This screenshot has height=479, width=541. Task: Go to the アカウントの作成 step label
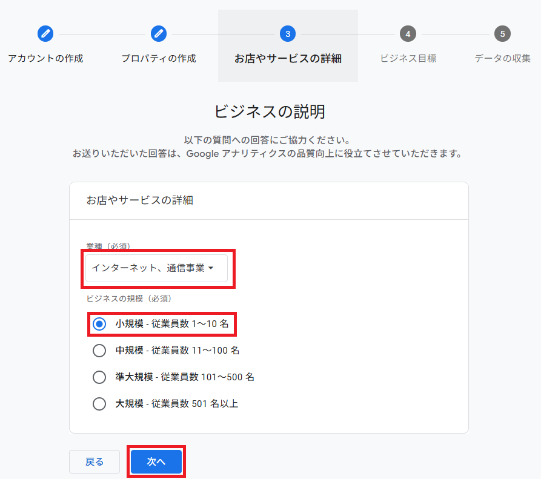tap(45, 59)
